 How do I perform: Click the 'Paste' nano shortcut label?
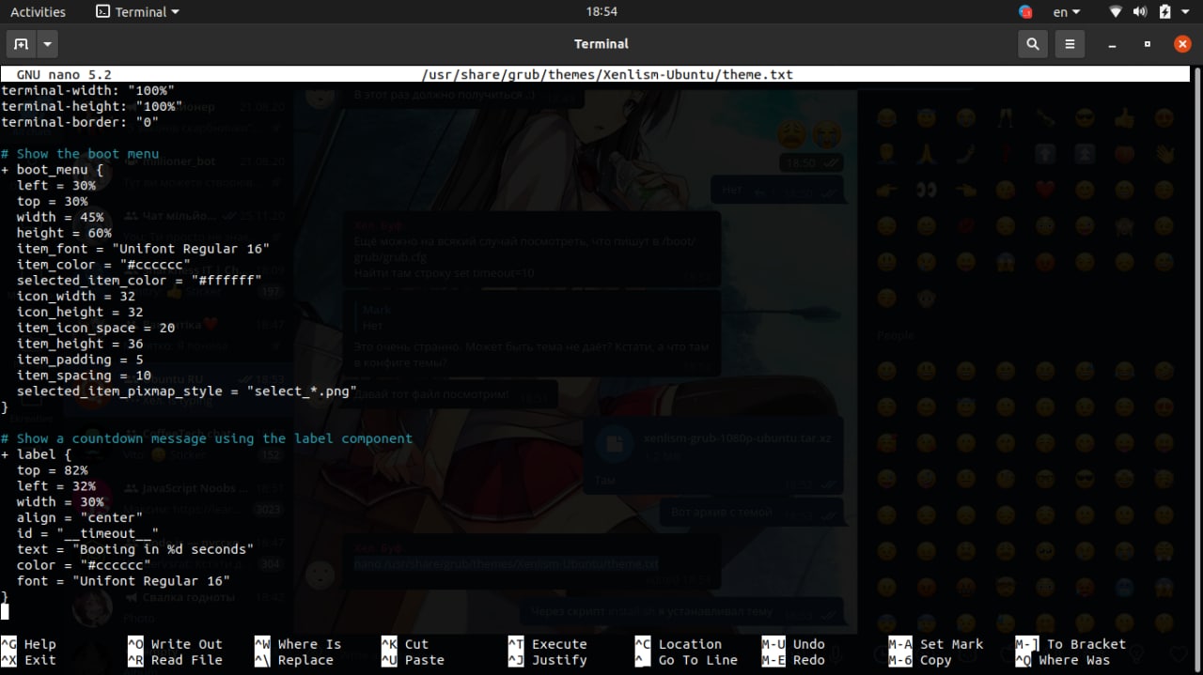[424, 660]
